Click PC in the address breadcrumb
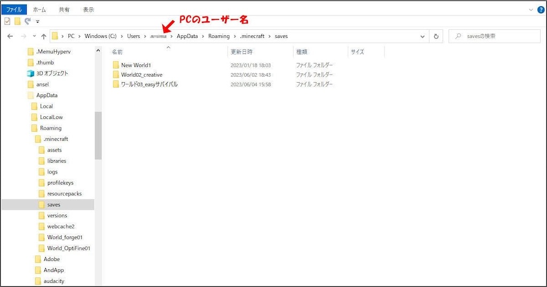Image resolution: width=547 pixels, height=287 pixels. [71, 36]
